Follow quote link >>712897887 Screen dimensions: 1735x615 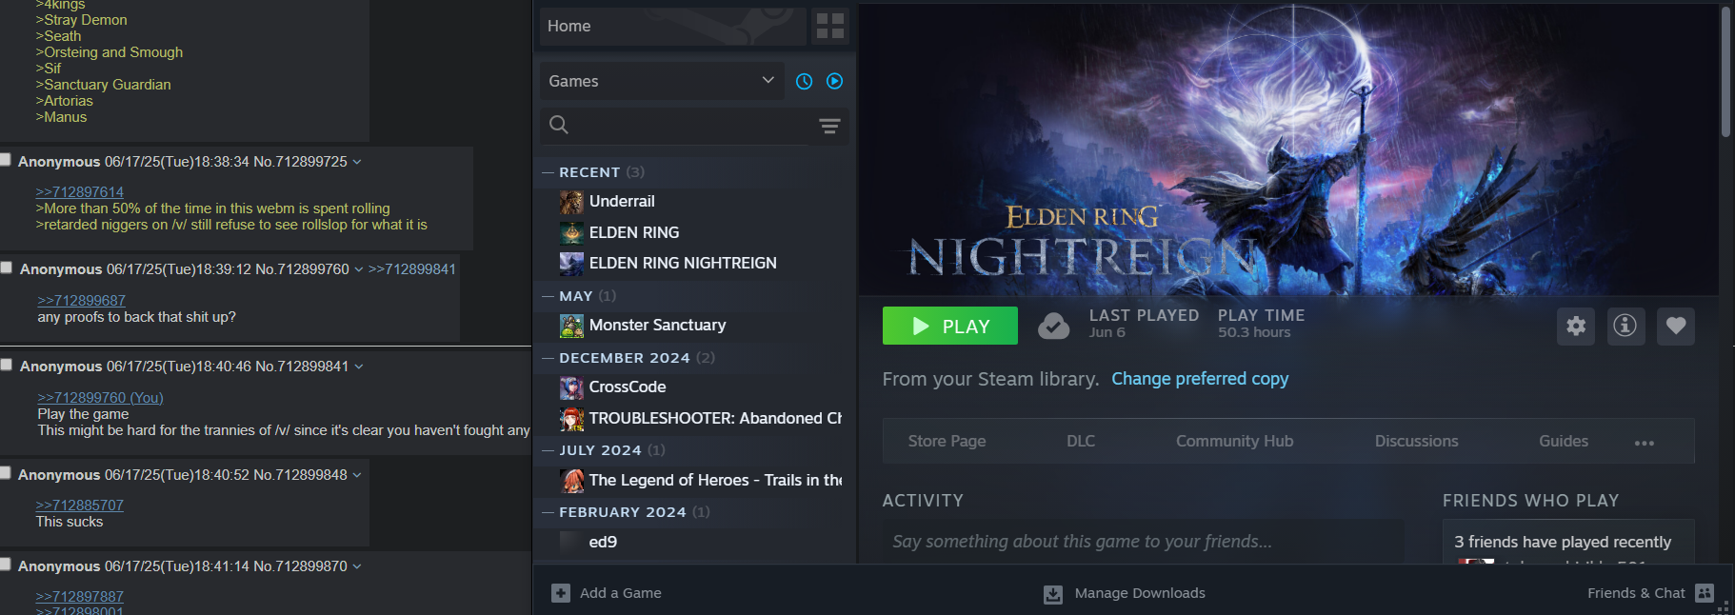pyautogui.click(x=80, y=597)
